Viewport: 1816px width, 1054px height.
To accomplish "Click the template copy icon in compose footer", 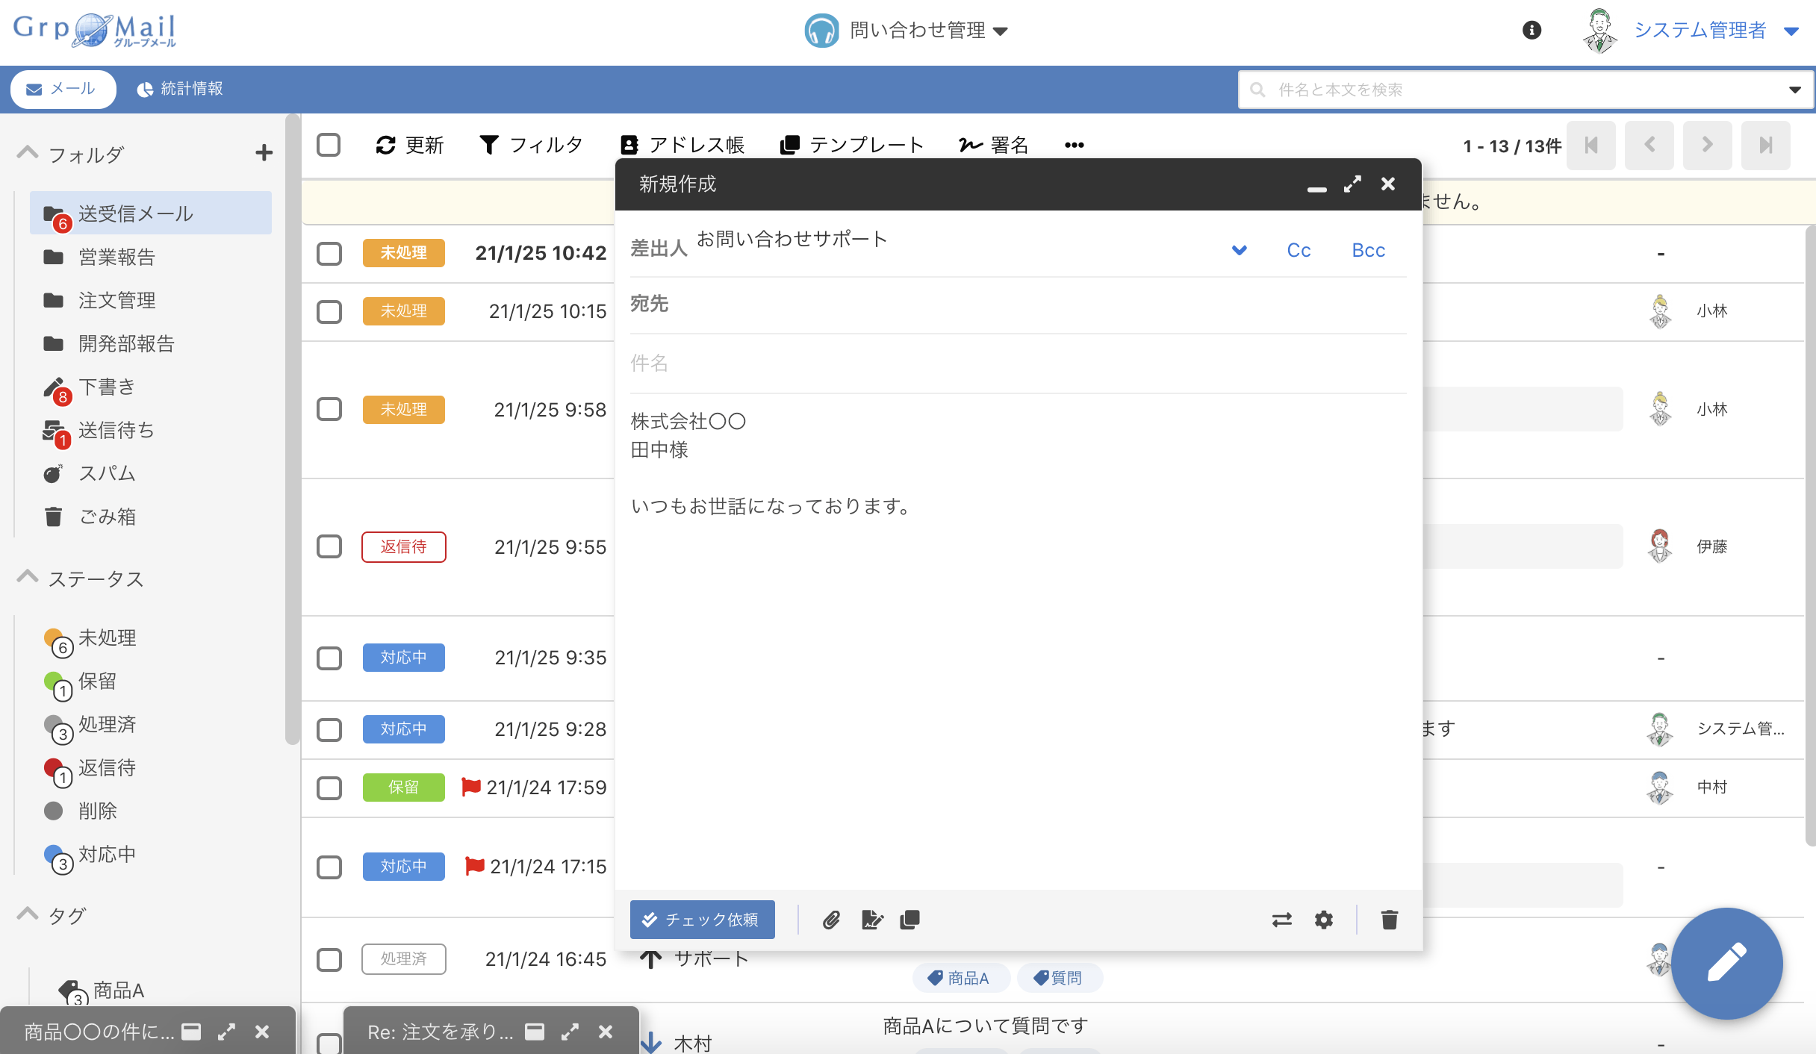I will point(909,920).
